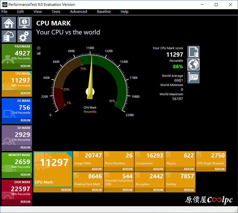The image size is (238, 213).
Task: Rerun the CPU MARK sidebar test
Action: pos(17,93)
